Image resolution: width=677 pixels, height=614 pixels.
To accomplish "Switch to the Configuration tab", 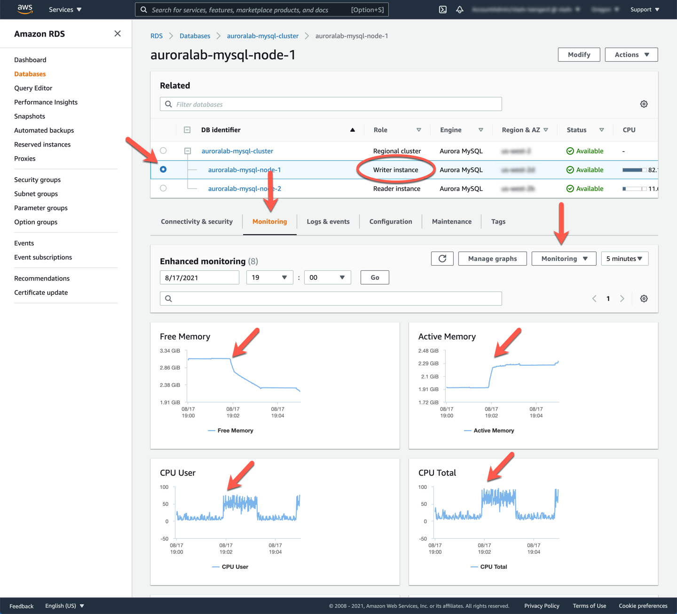I will tap(390, 221).
